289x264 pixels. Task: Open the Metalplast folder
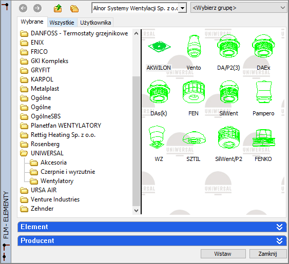[x=40, y=89]
